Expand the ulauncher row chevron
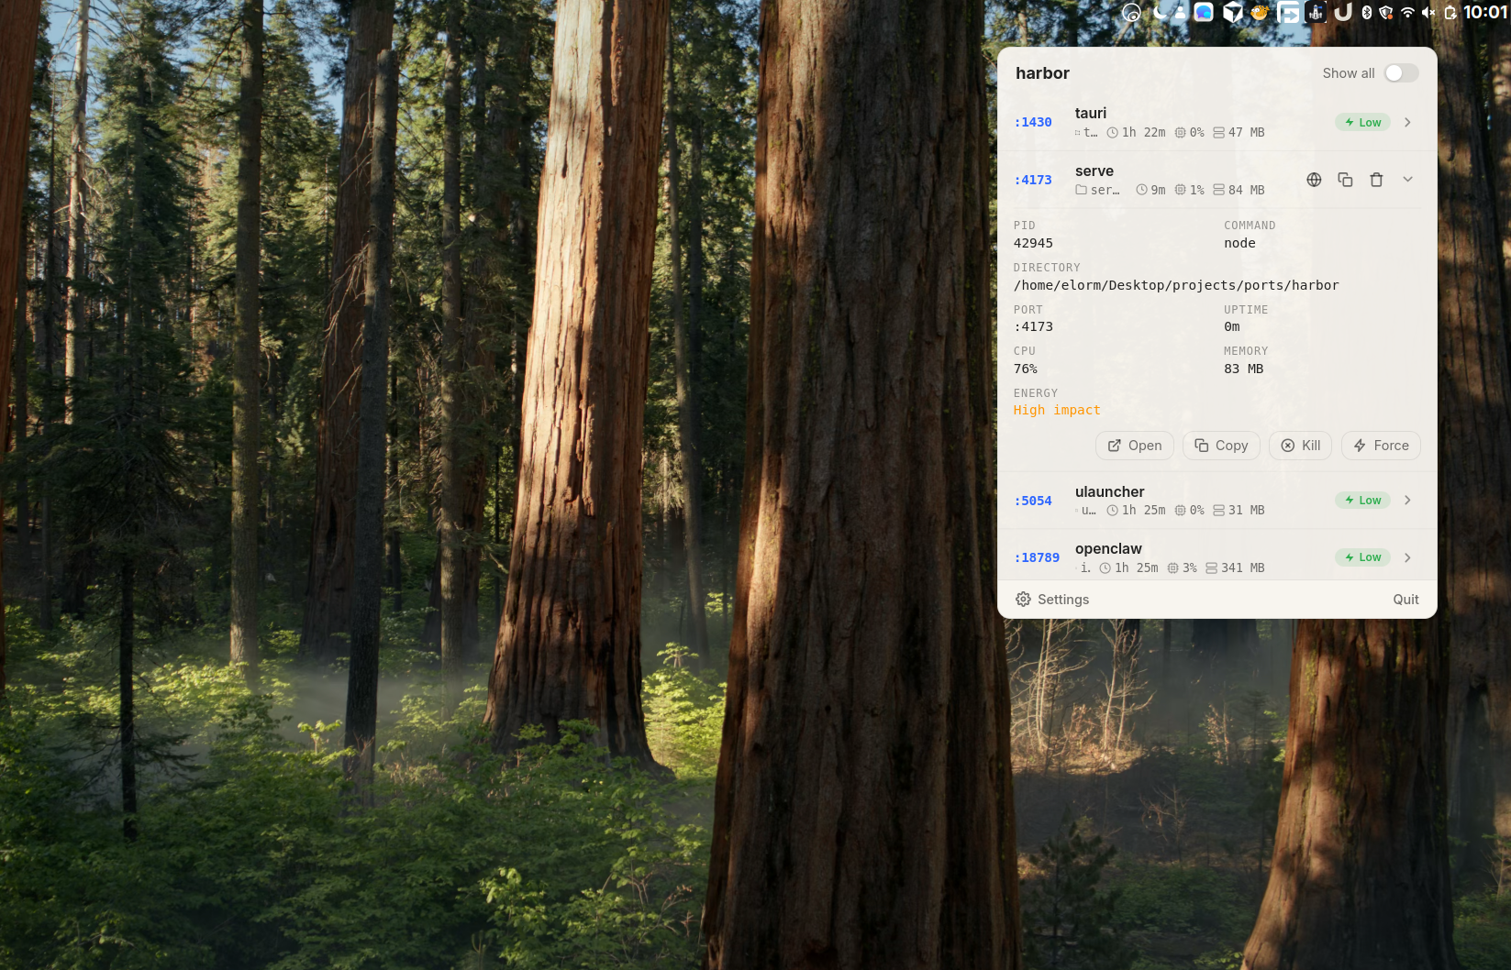Screen dimensions: 1511x970 1407,501
